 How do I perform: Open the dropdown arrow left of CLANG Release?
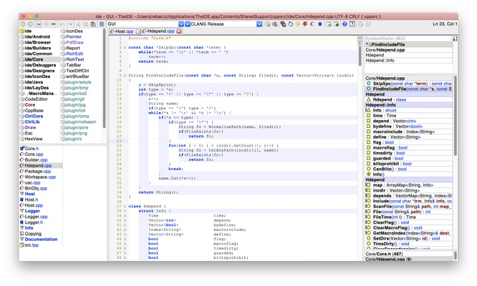188,24
